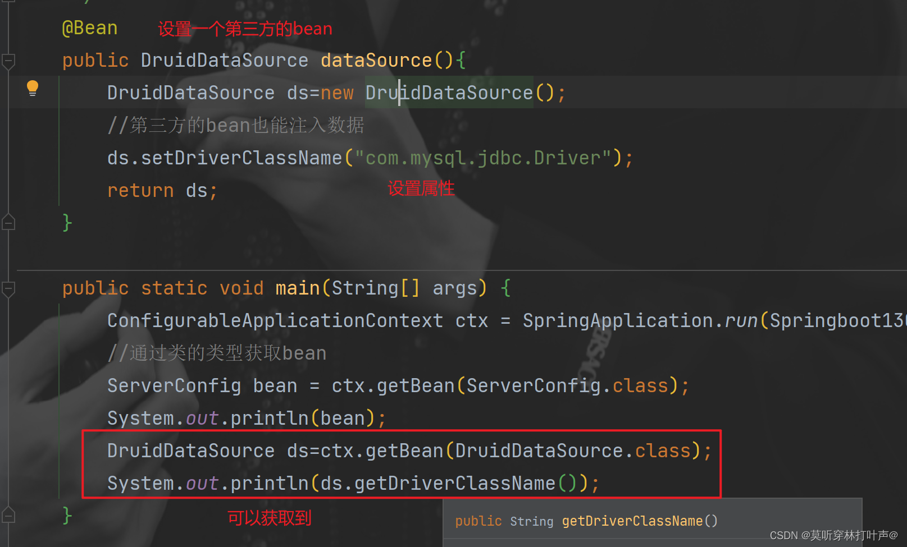This screenshot has width=907, height=547.
Task: Click comment '//通过类的类型获取bean'
Action: (217, 353)
